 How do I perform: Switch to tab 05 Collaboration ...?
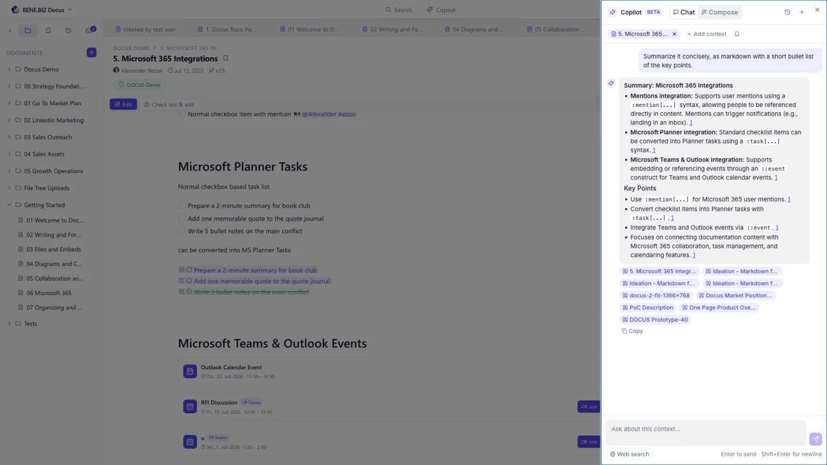pyautogui.click(x=556, y=29)
